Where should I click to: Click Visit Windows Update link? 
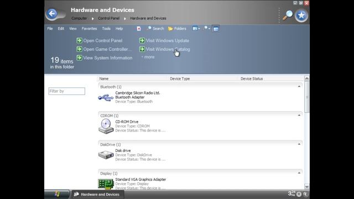pyautogui.click(x=168, y=40)
